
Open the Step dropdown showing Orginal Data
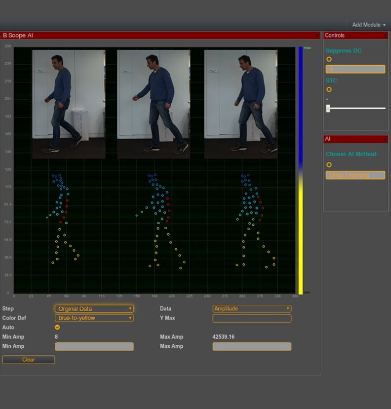click(x=94, y=309)
